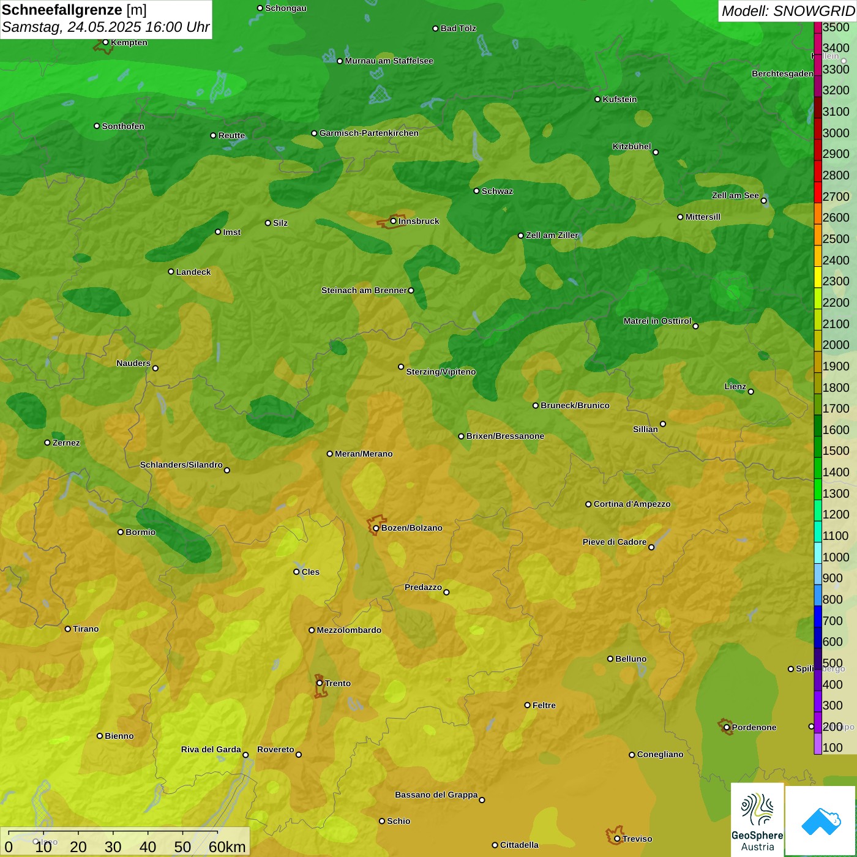
Task: Click the Rovereto label
Action: [276, 749]
